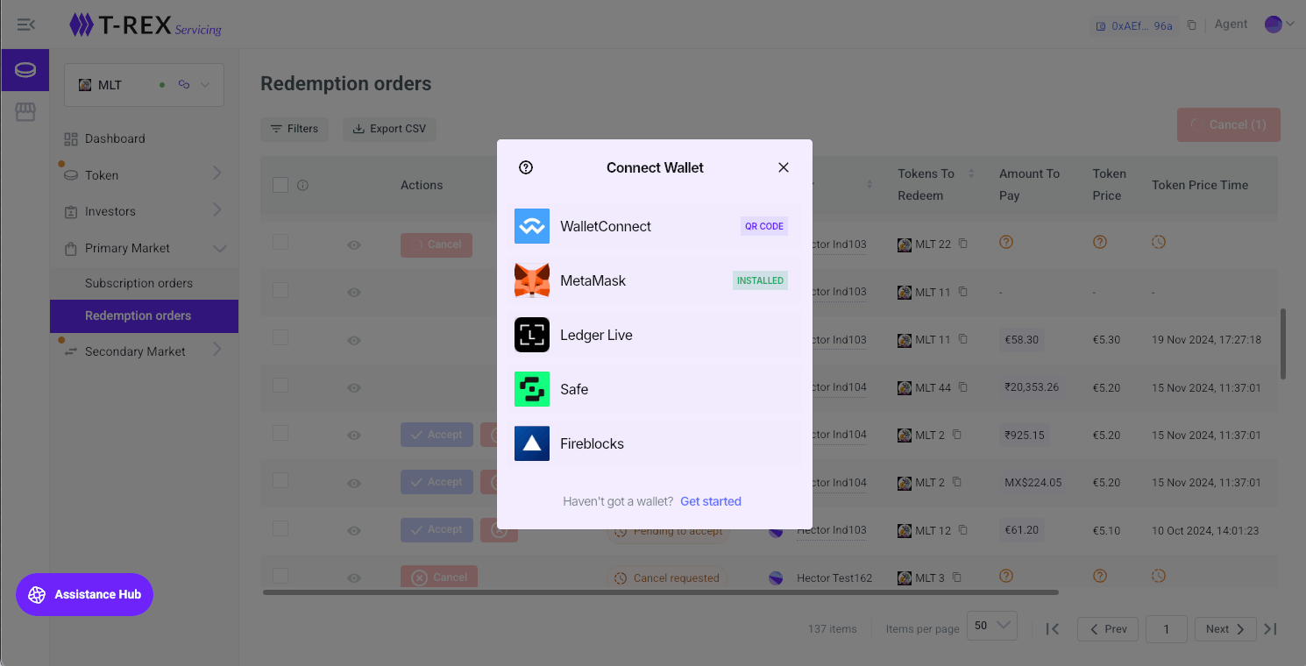Click the MetaMask fox icon
The width and height of the screenshot is (1306, 666).
click(532, 280)
